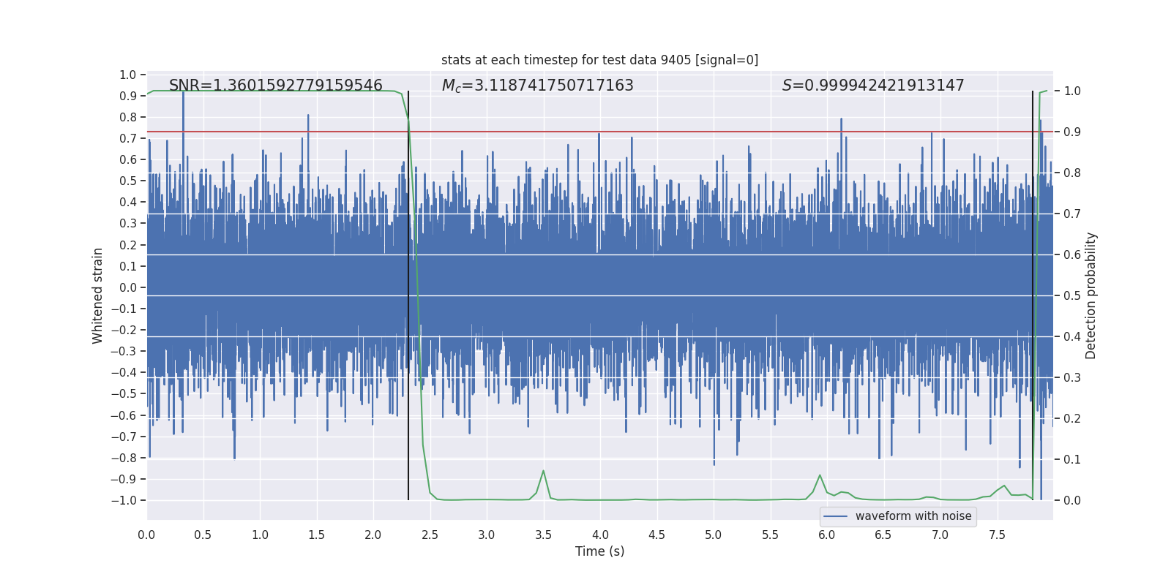
Task: Click the 1.0 tick on the time axis
Action: pyautogui.click(x=260, y=535)
